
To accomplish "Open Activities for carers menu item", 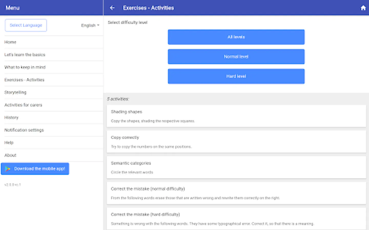I will click(23, 105).
